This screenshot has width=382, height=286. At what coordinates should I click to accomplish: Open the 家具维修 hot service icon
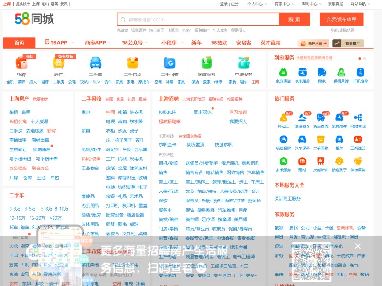click(339, 117)
